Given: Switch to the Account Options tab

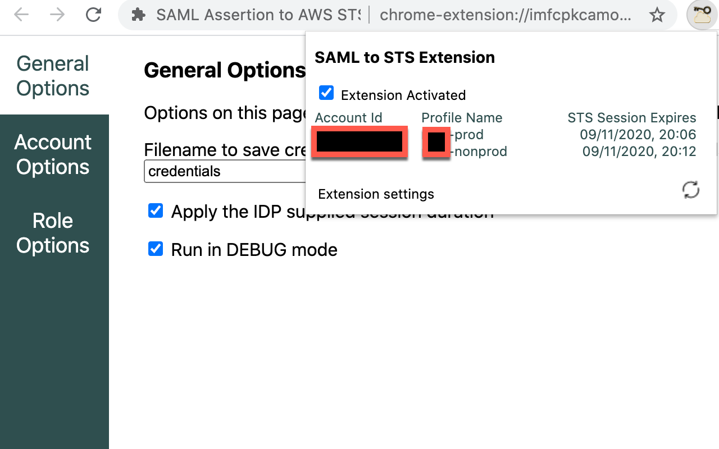Looking at the screenshot, I should click(53, 154).
